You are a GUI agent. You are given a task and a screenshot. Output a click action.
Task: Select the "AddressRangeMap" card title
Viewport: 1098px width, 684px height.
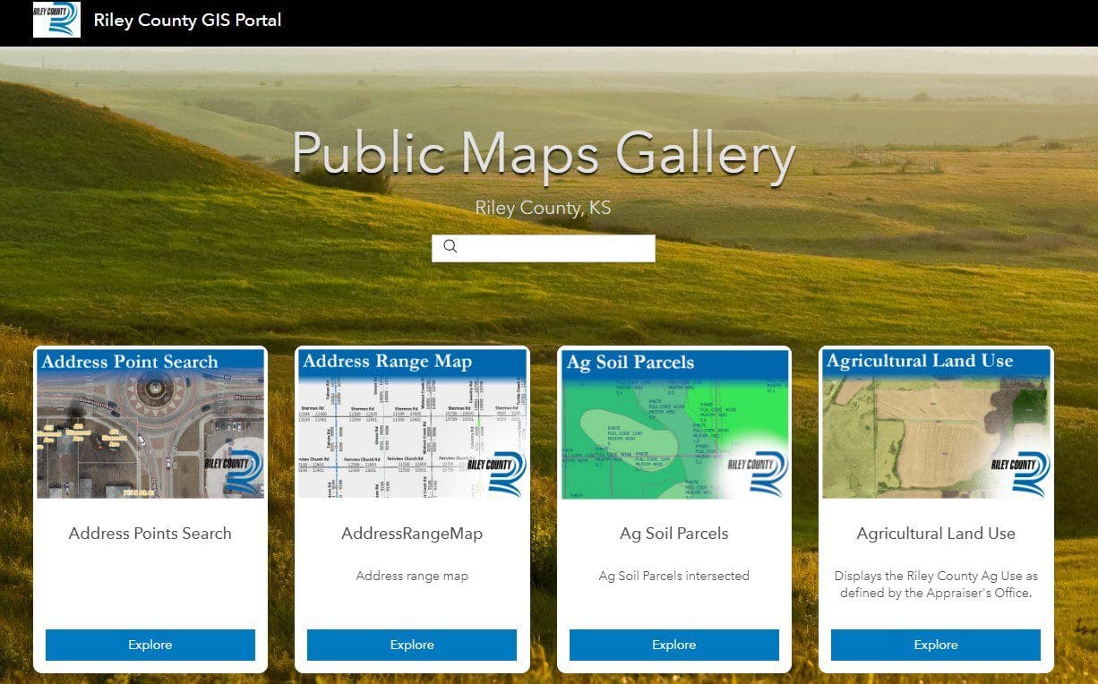(x=411, y=533)
